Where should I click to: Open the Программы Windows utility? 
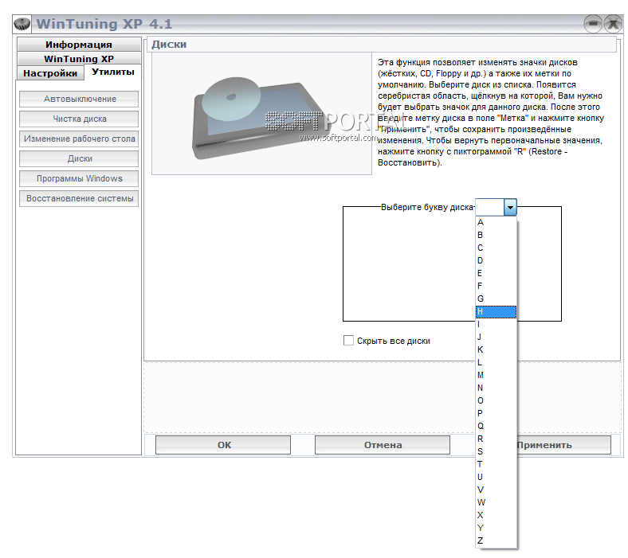(79, 178)
